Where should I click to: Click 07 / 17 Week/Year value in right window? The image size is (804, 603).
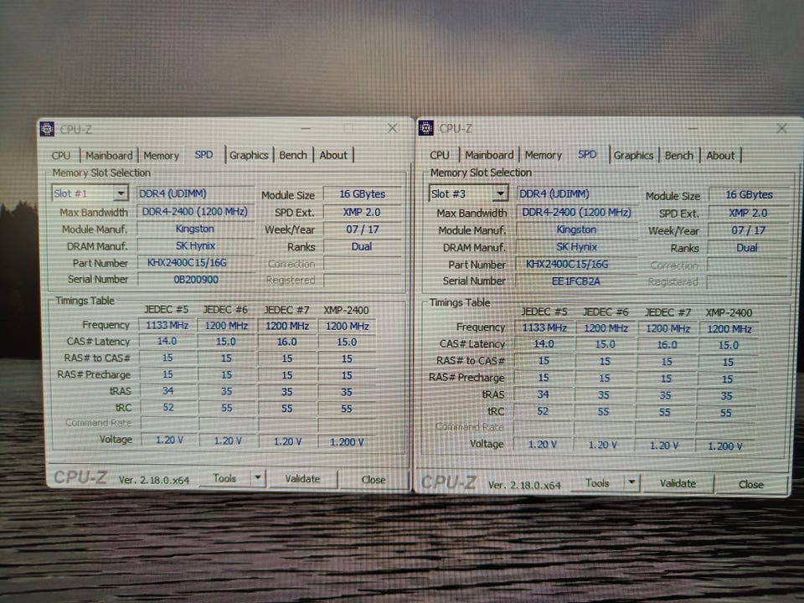pyautogui.click(x=748, y=230)
